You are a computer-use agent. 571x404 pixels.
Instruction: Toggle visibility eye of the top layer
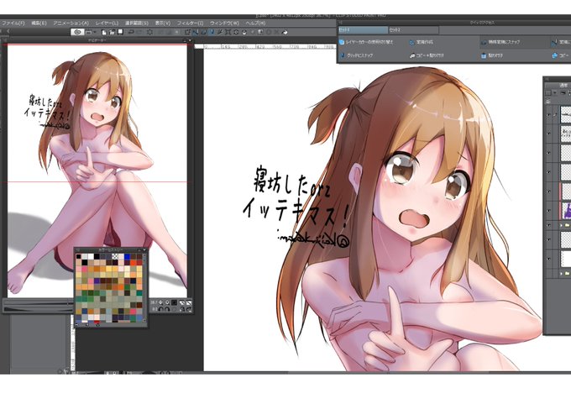point(549,115)
